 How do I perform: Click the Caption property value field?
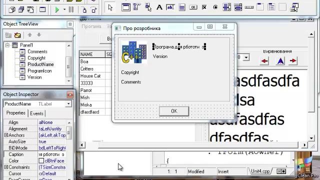(52, 154)
